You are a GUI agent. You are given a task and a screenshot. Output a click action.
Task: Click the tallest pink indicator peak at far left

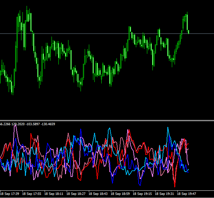pos(15,126)
